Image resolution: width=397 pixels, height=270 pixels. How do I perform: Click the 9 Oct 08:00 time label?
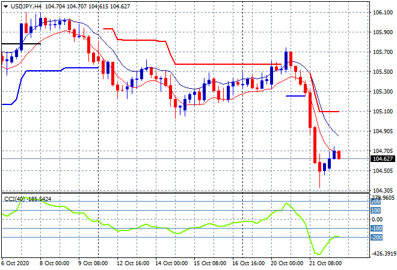tap(93, 263)
